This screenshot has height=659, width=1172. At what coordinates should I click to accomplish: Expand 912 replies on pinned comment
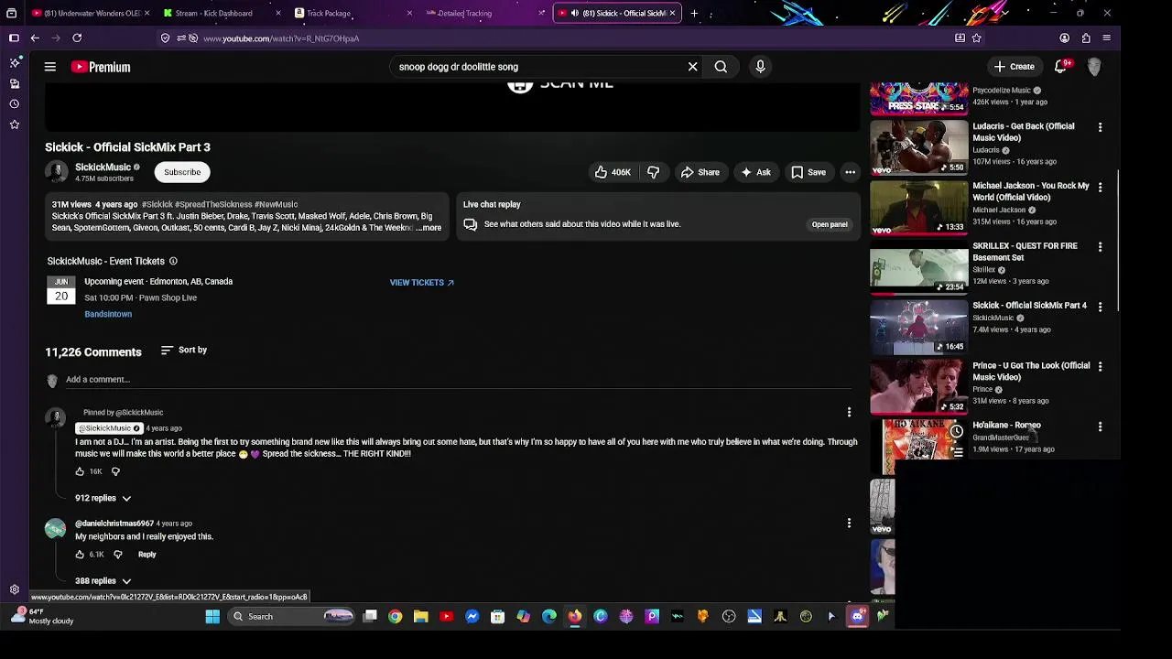[103, 498]
